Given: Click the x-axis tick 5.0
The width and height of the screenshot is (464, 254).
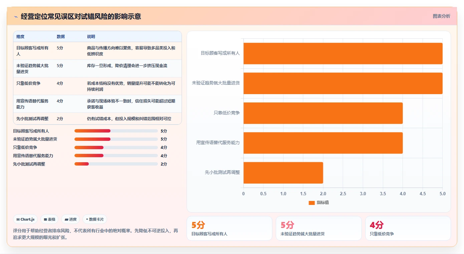Looking at the screenshot, I should tap(442, 194).
